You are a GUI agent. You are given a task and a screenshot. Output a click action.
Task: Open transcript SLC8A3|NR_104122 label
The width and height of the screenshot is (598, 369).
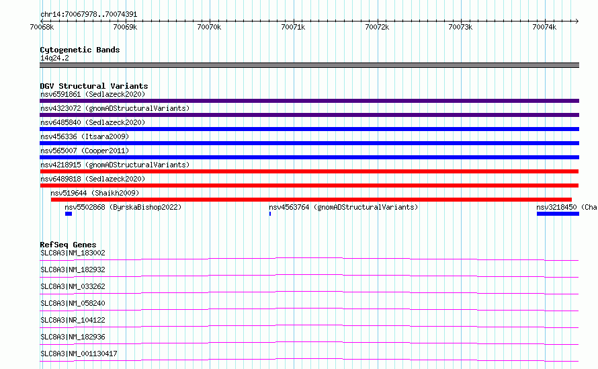73,320
